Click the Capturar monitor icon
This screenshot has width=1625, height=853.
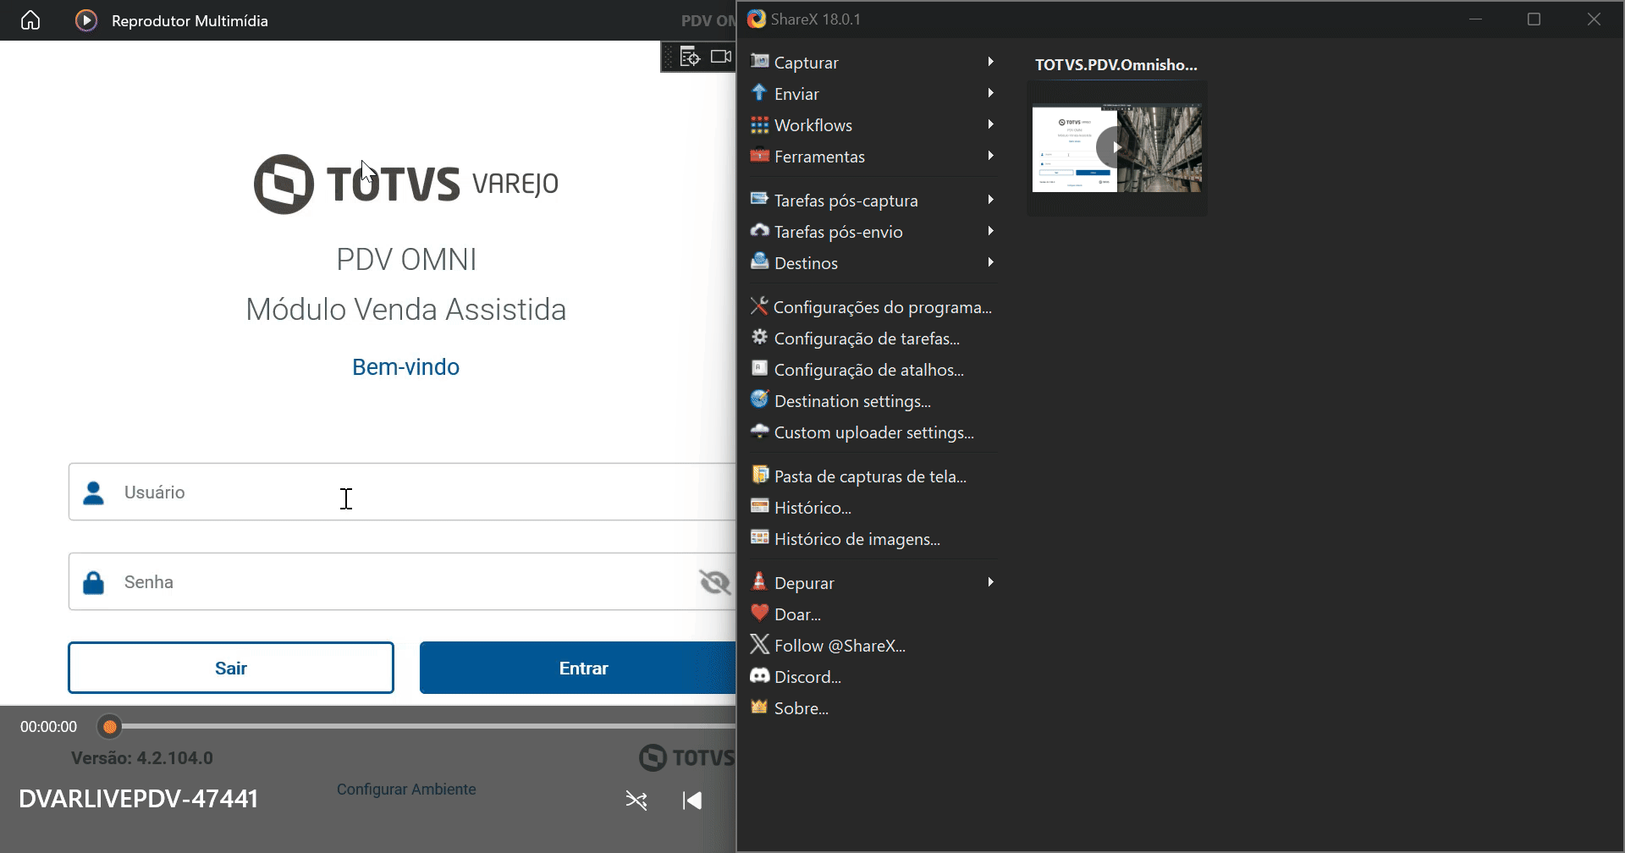click(x=760, y=62)
